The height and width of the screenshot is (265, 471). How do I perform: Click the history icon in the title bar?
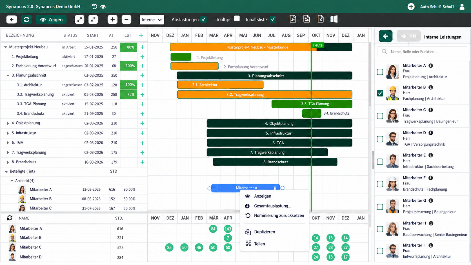pos(94,6)
